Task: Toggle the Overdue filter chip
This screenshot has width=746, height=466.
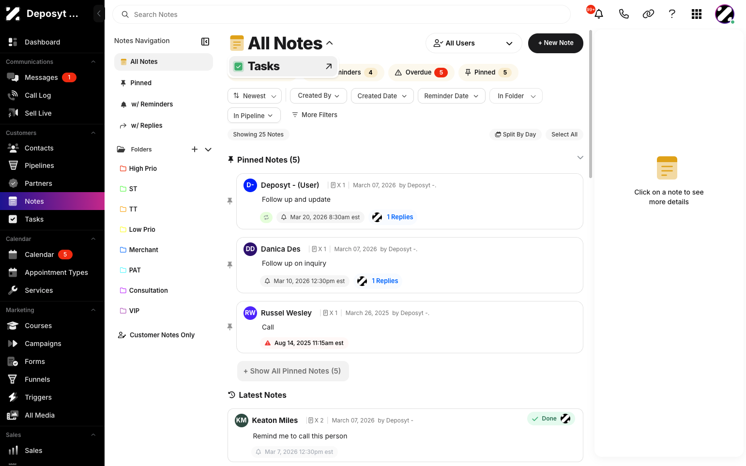Action: (x=421, y=73)
